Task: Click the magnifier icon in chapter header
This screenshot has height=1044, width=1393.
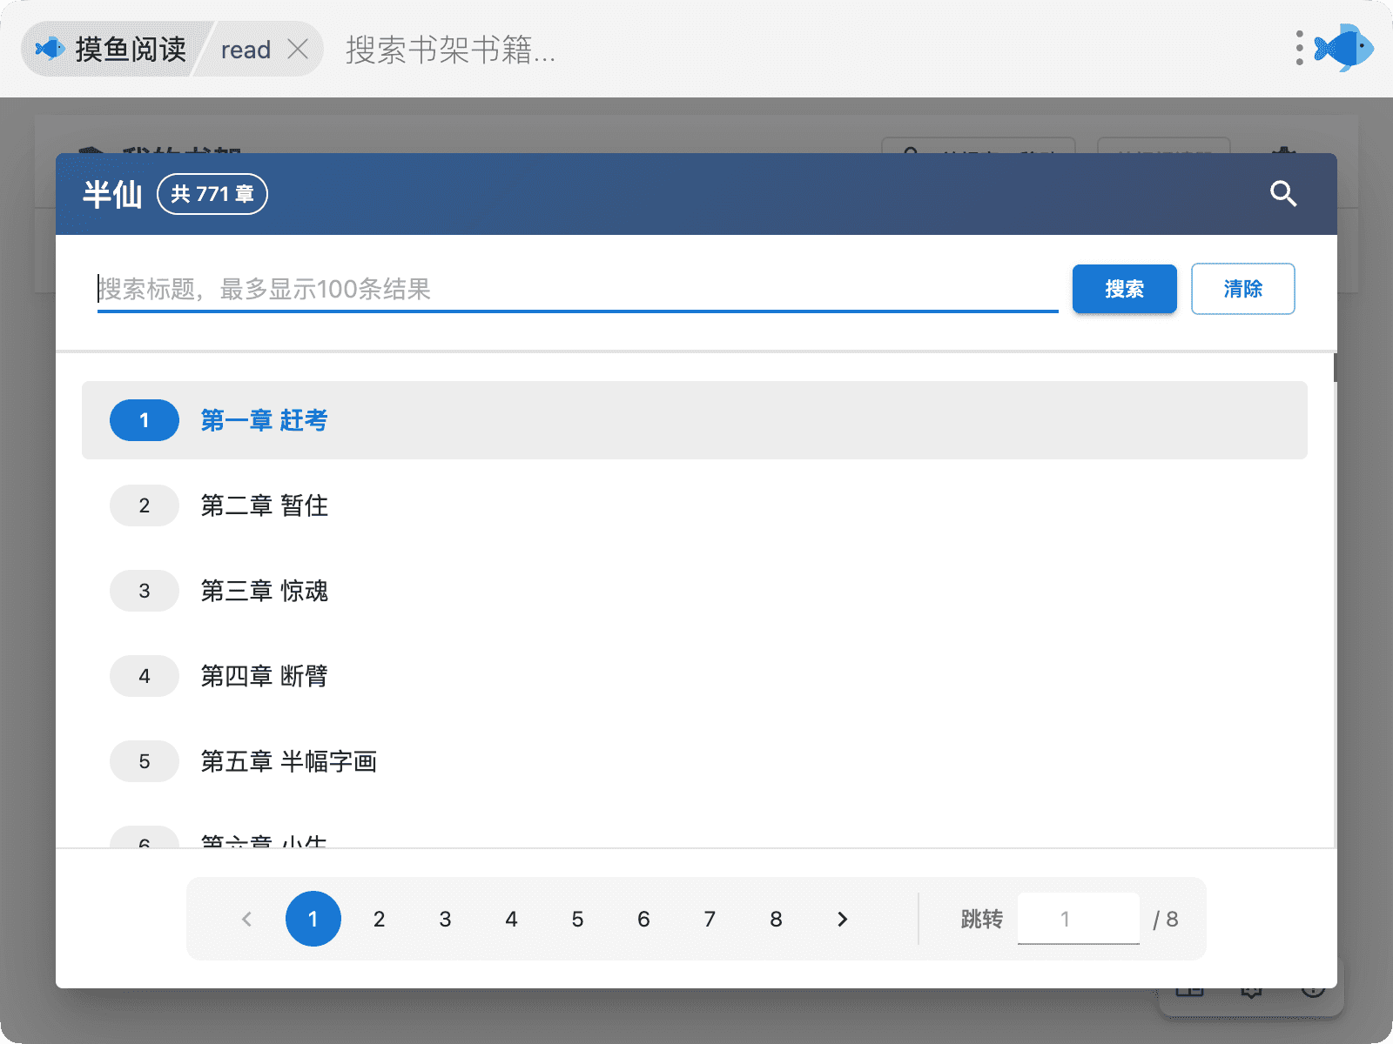Action: pos(1283,194)
